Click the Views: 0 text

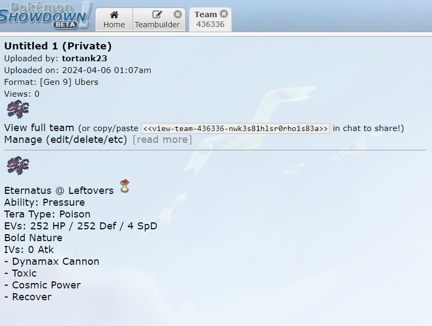point(22,94)
